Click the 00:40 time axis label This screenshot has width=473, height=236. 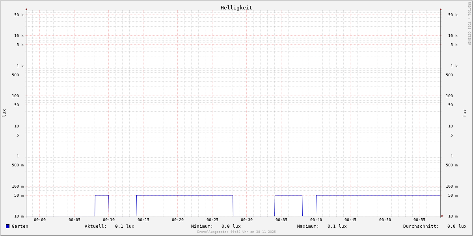coord(316,220)
